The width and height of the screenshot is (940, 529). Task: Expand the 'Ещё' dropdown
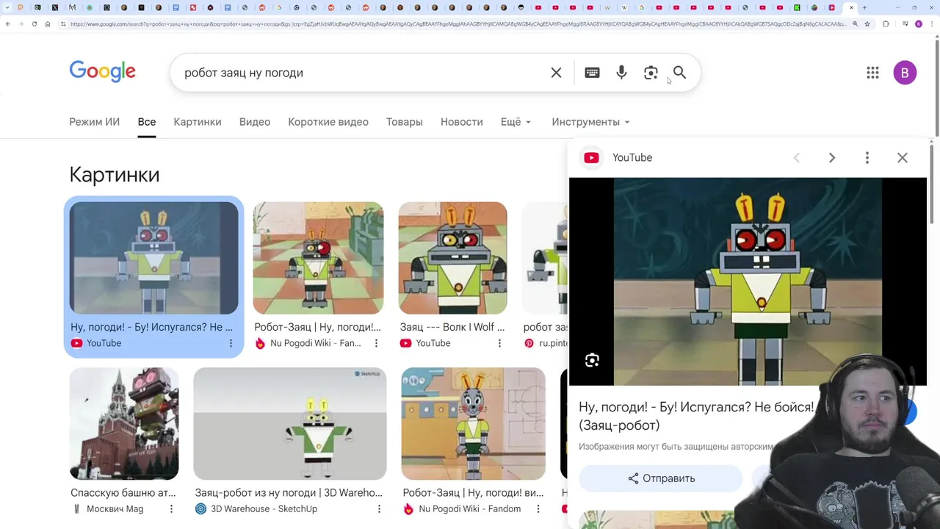516,122
